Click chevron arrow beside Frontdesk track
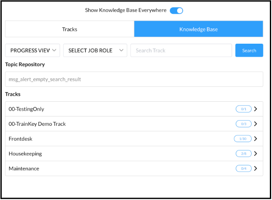 pyautogui.click(x=256, y=139)
